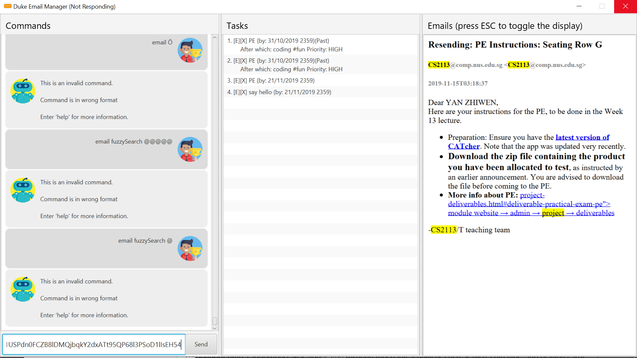Click user avatar next to 'email fuzzySearch @@@@@'
The width and height of the screenshot is (637, 358).
point(190,149)
